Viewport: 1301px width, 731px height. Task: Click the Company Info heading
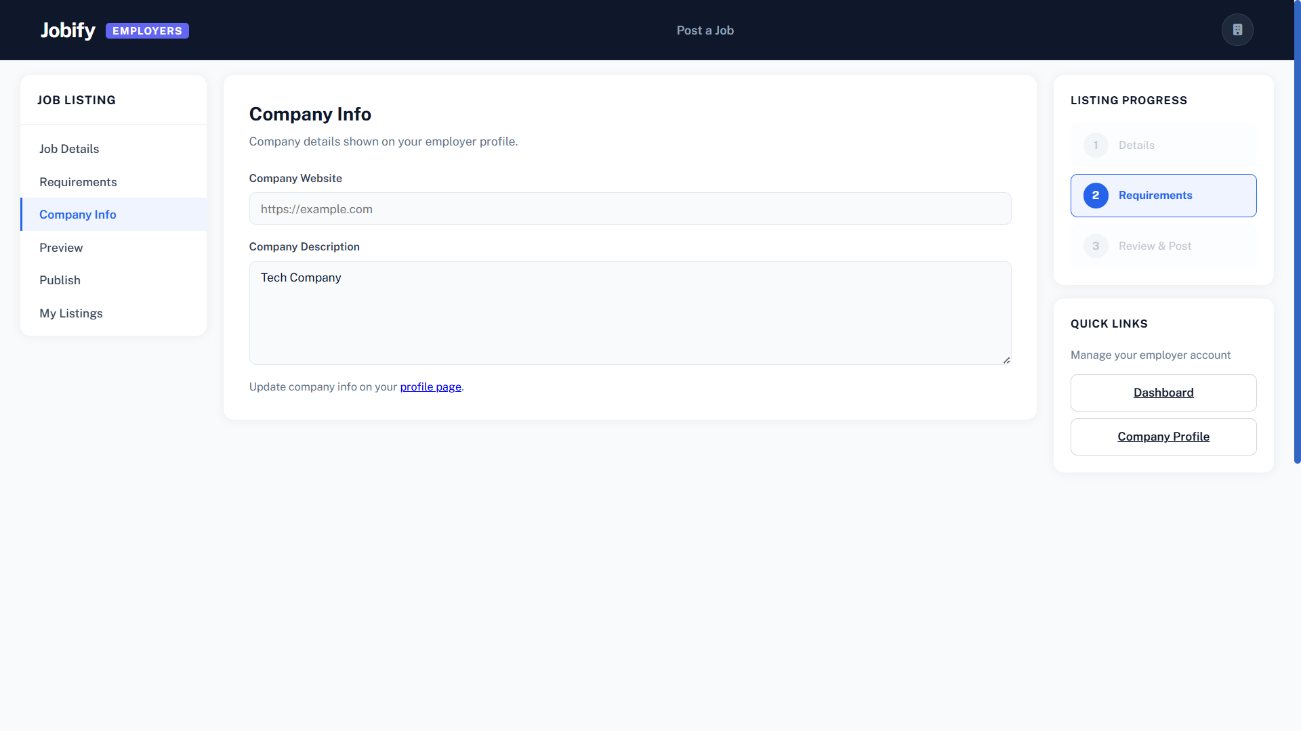pos(310,114)
